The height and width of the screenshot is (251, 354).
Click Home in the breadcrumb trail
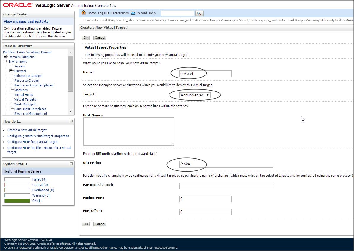[87, 20]
